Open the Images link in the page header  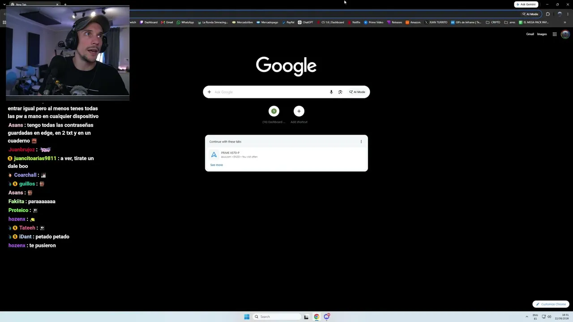click(x=542, y=34)
